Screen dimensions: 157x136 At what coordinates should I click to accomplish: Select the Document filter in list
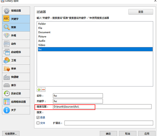(44, 32)
